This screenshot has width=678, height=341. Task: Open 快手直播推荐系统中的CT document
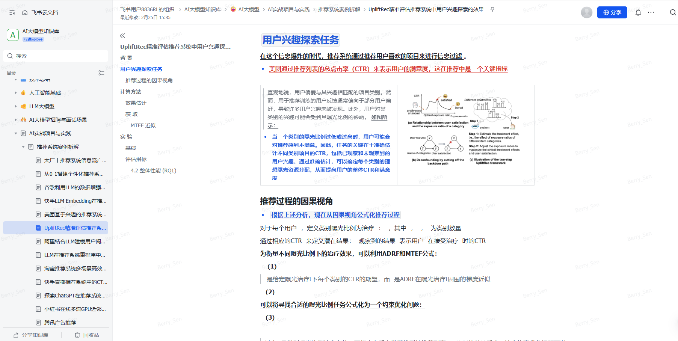point(76,282)
